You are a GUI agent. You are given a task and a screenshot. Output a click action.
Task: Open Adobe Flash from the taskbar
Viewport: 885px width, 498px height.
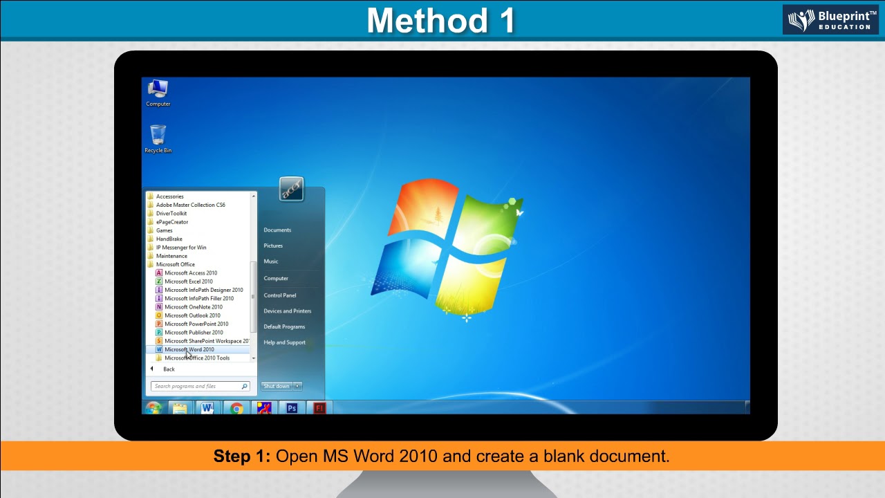coord(319,408)
